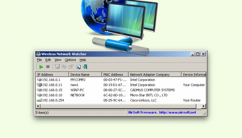Open the Help menu
Image resolution: width=242 pixels, height=138 pixels.
(x=83, y=60)
